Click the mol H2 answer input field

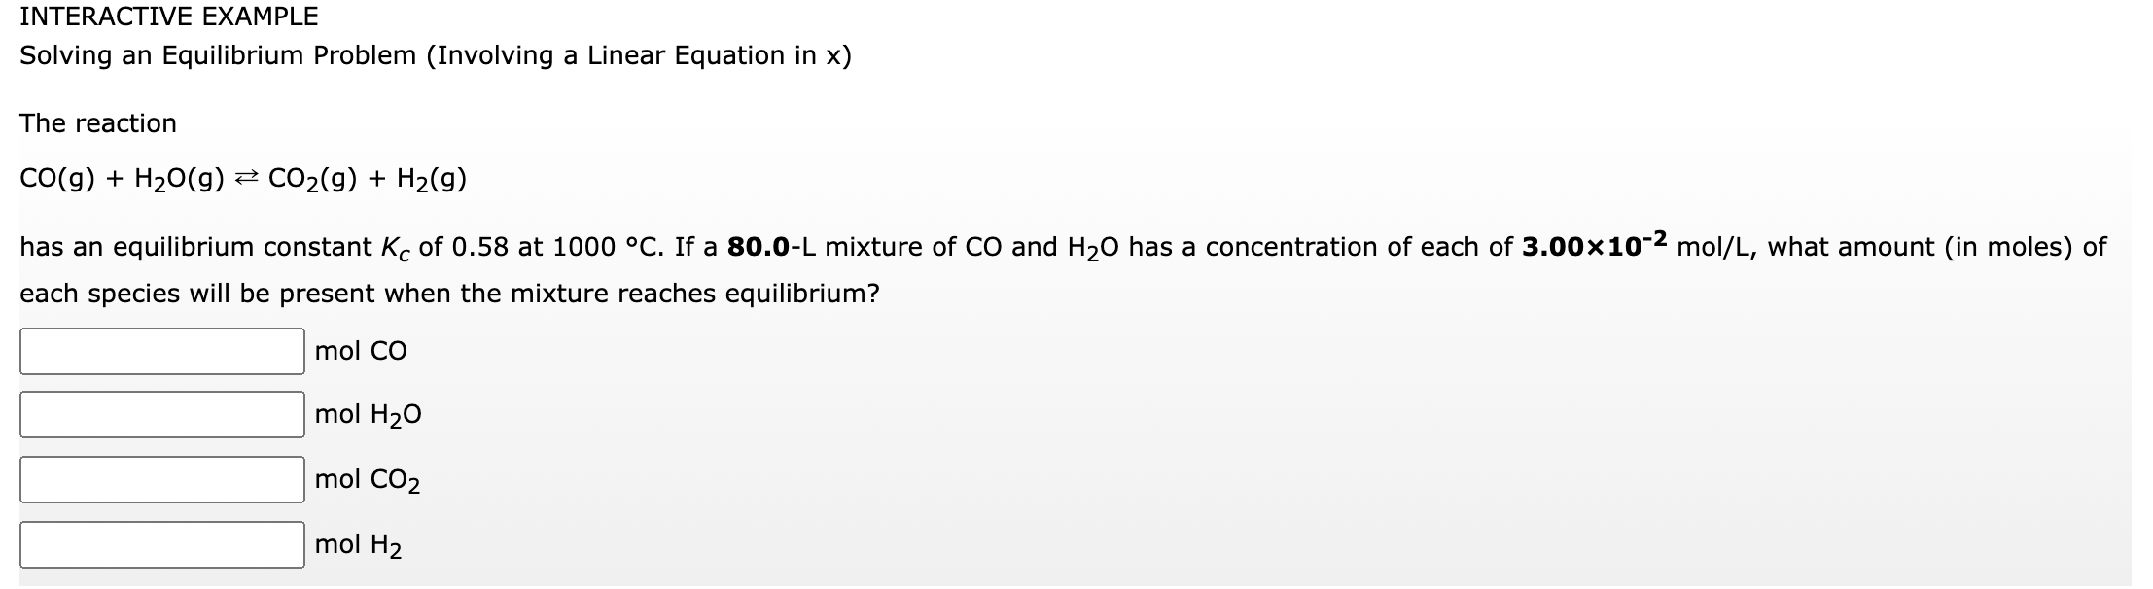click(160, 544)
